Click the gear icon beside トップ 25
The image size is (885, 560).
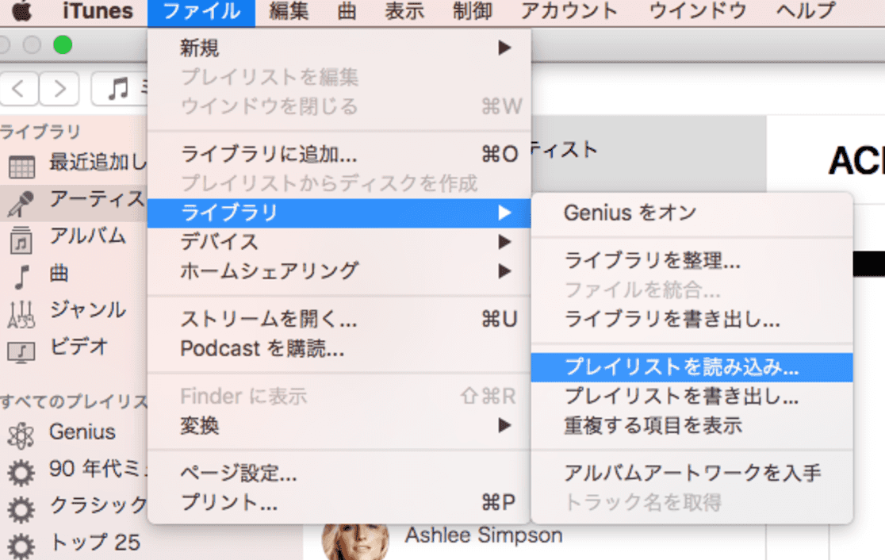(x=21, y=545)
